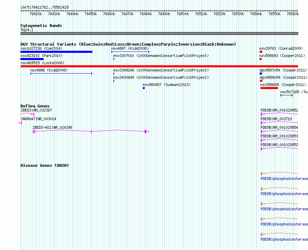Screen dimensions: 308x250
Task: Click the ruler's left end arrow
Action: [21, 11]
